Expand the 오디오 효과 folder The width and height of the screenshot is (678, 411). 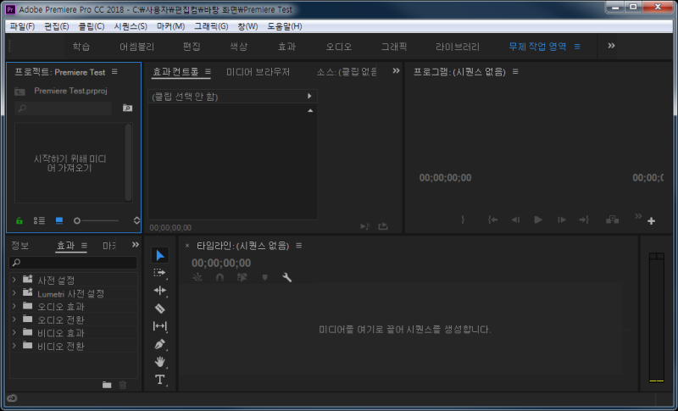[x=14, y=307]
